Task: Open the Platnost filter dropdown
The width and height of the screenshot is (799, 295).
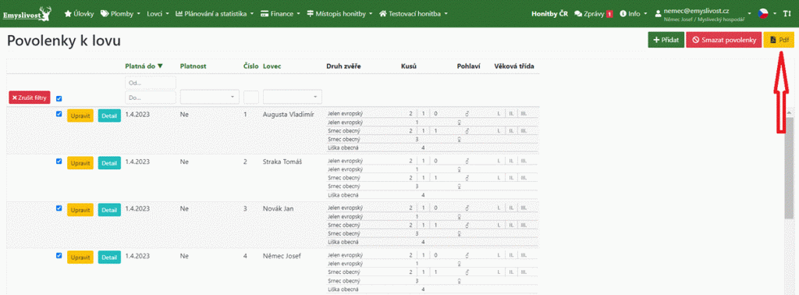Action: (x=209, y=97)
